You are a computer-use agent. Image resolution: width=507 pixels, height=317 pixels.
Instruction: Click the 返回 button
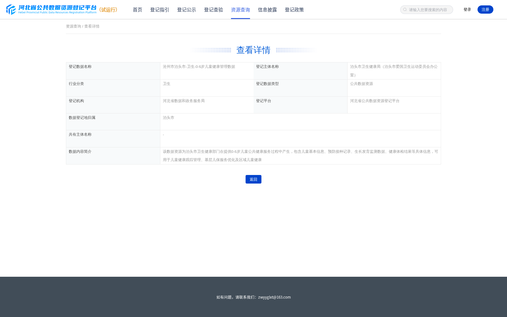coord(253,179)
